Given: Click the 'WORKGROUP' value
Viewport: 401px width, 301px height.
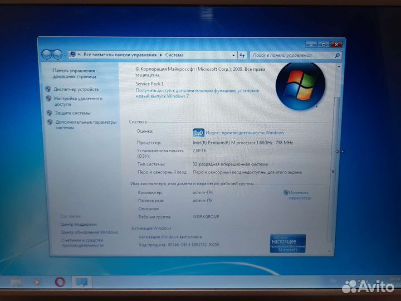Looking at the screenshot, I should tap(206, 217).
